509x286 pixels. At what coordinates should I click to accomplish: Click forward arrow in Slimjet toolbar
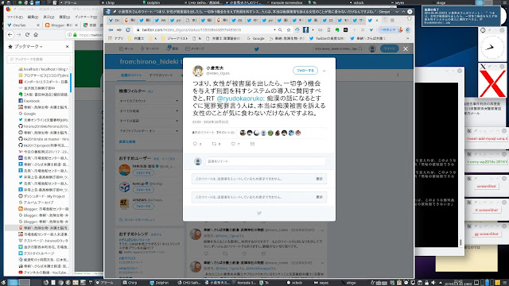[x=119, y=30]
